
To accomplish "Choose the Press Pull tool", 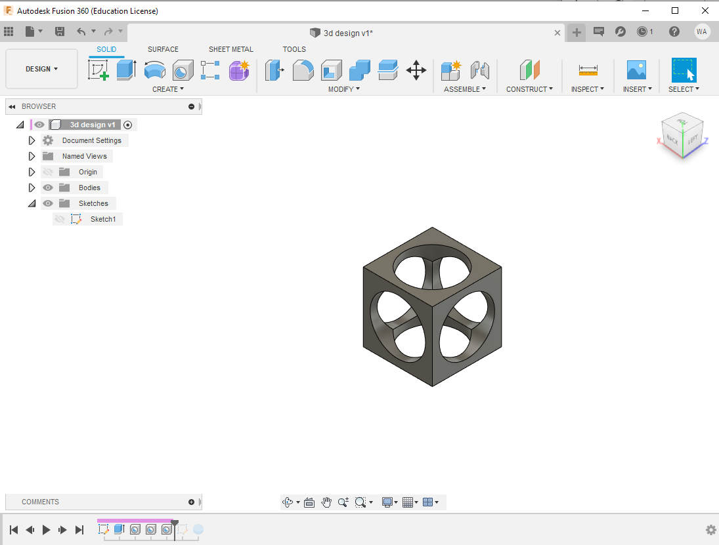I will click(x=274, y=70).
